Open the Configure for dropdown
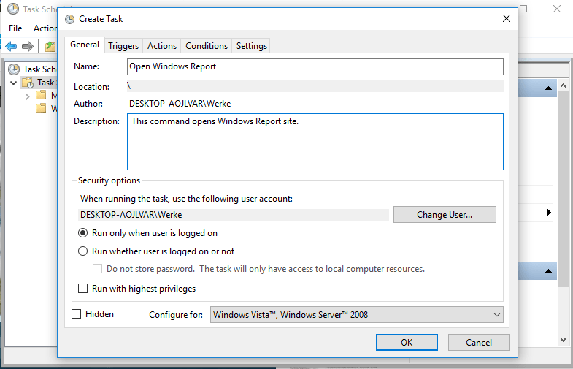Viewport: 573px width, 369px height. pyautogui.click(x=356, y=315)
